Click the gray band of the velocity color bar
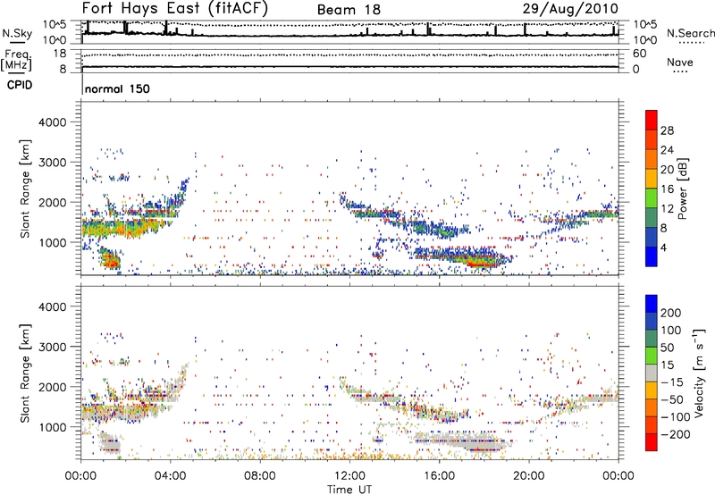 652,373
